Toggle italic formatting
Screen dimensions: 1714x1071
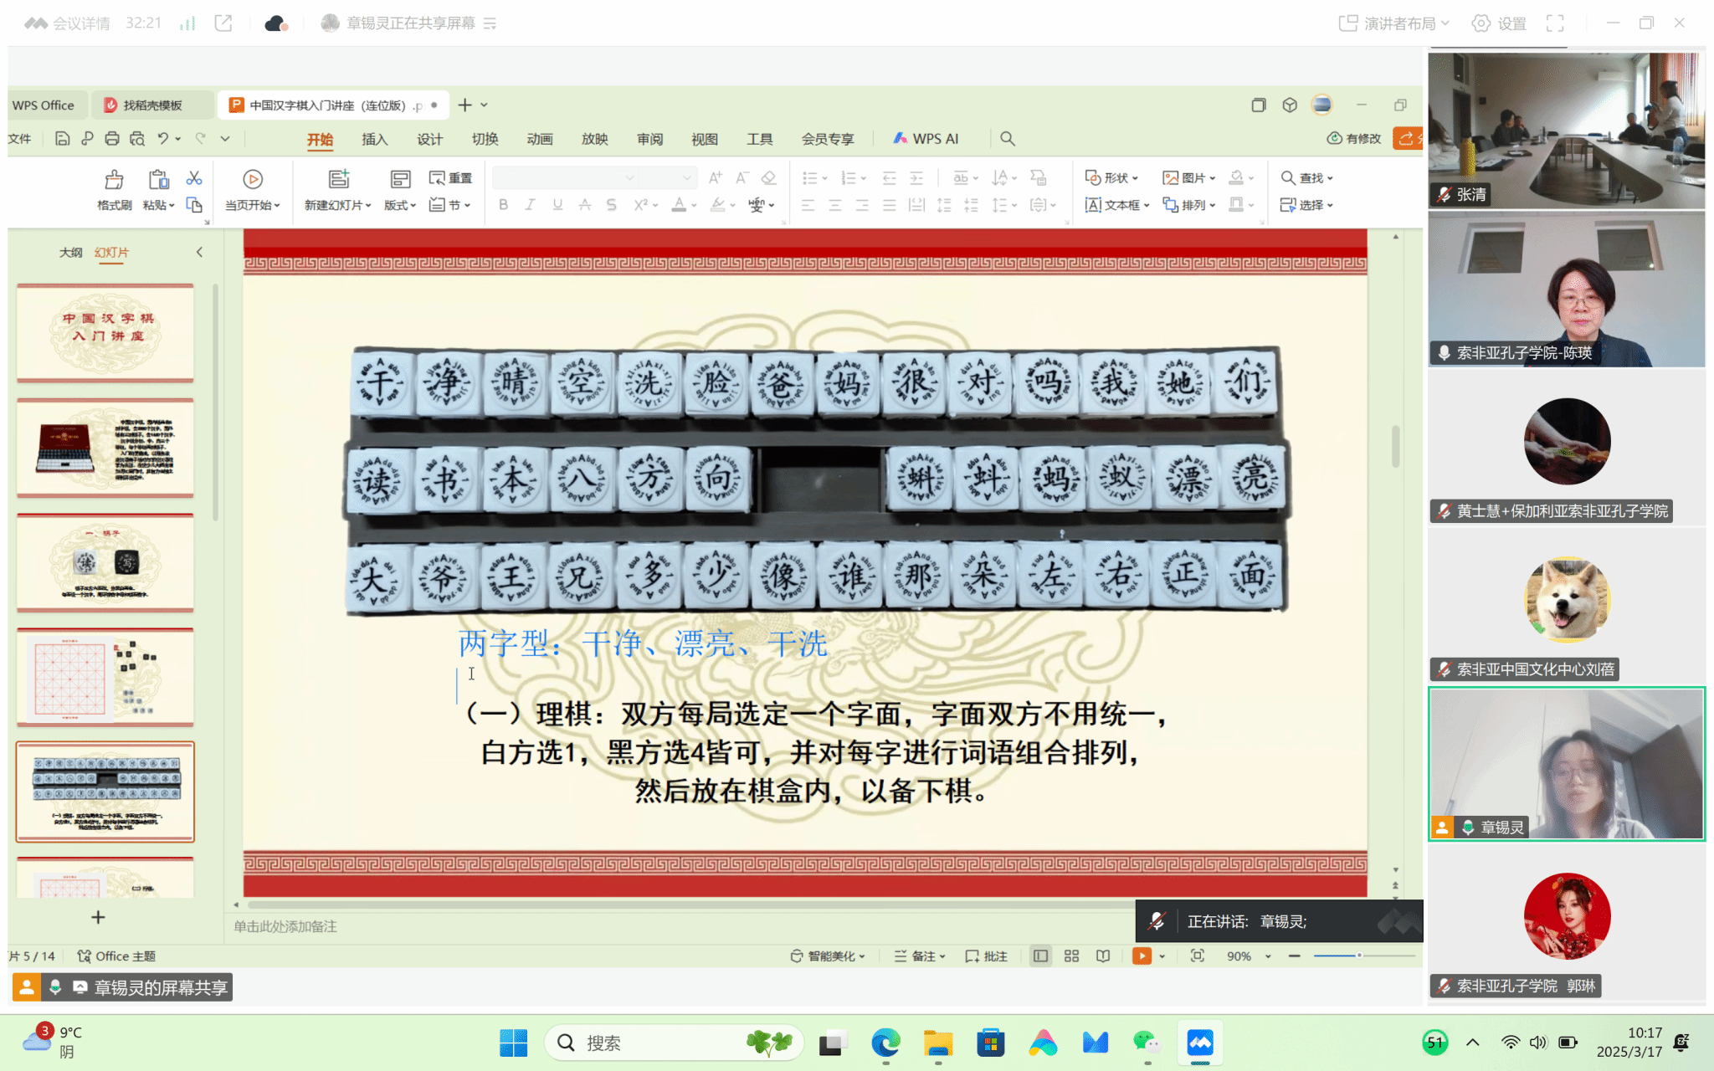(530, 205)
